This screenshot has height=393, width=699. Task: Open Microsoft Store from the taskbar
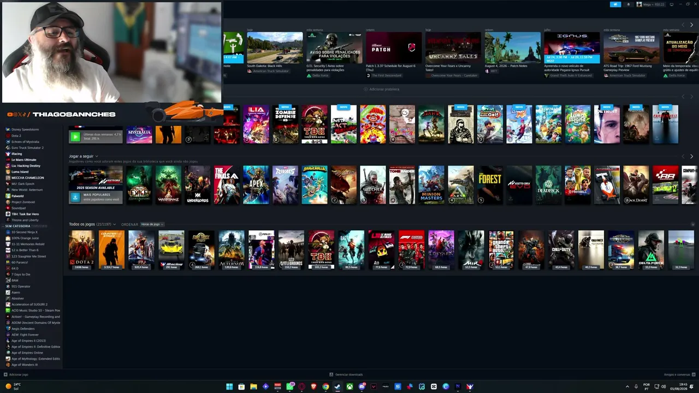241,386
